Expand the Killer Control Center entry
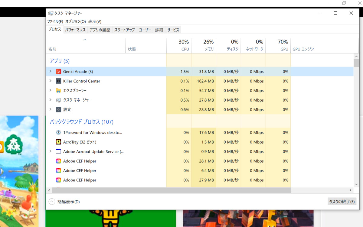This screenshot has width=363, height=227. 51,81
